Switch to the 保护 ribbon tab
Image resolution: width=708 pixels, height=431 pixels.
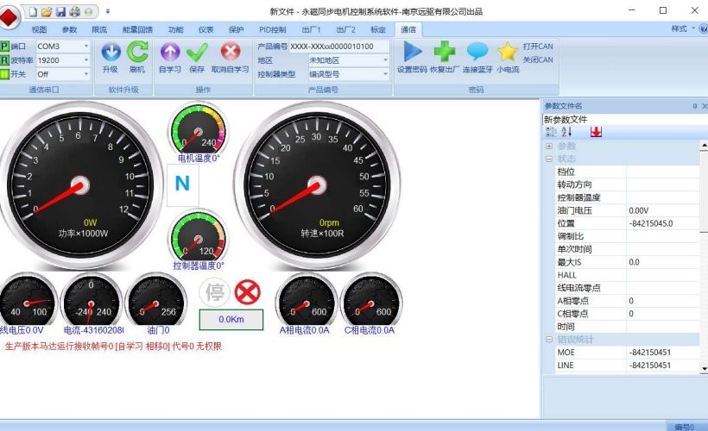pos(236,30)
